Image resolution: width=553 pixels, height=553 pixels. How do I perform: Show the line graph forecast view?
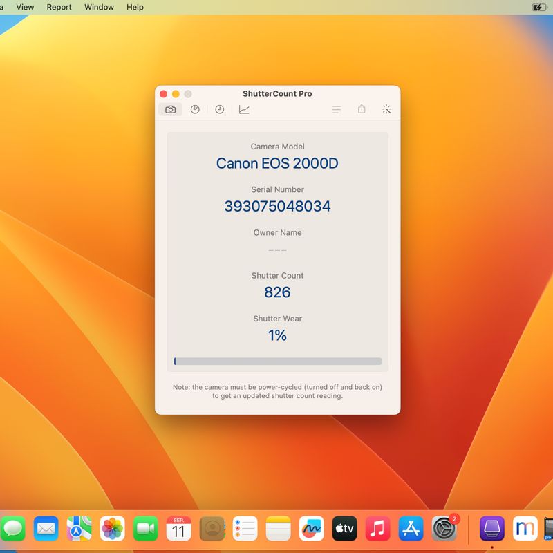[244, 109]
